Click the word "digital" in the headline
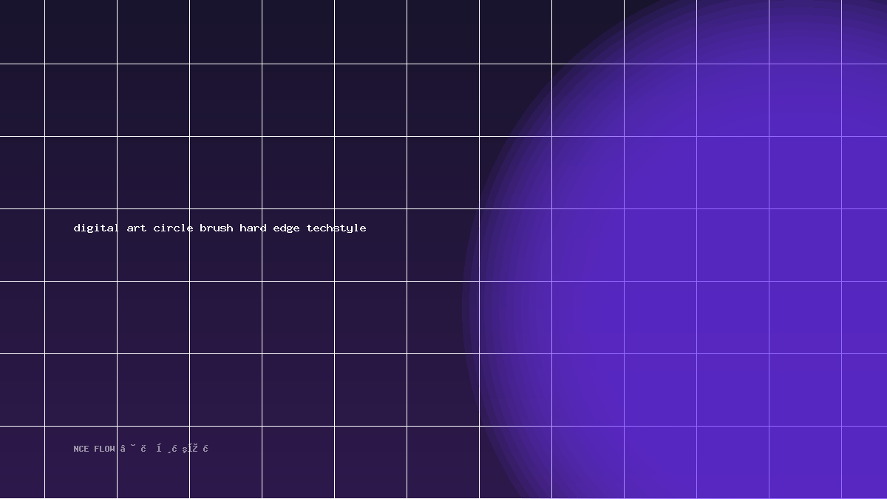887x499 pixels. coord(96,228)
